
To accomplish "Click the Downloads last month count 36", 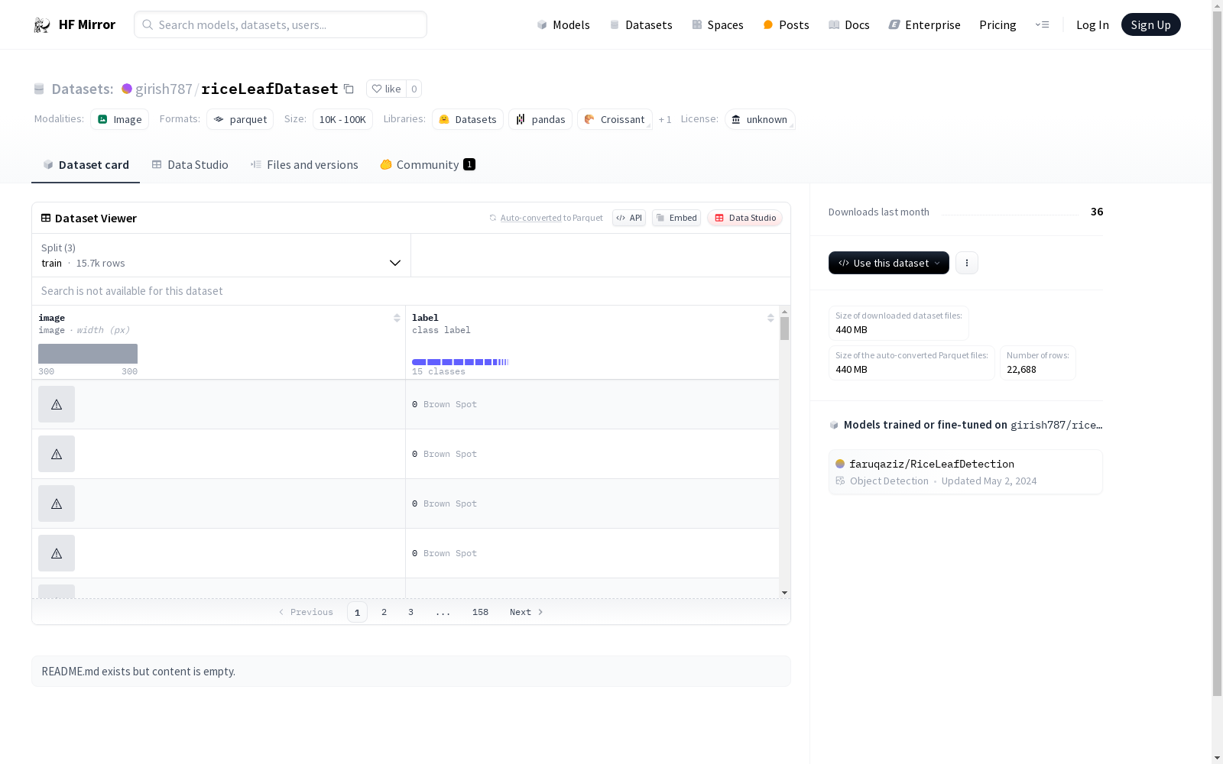I will click(x=1097, y=212).
